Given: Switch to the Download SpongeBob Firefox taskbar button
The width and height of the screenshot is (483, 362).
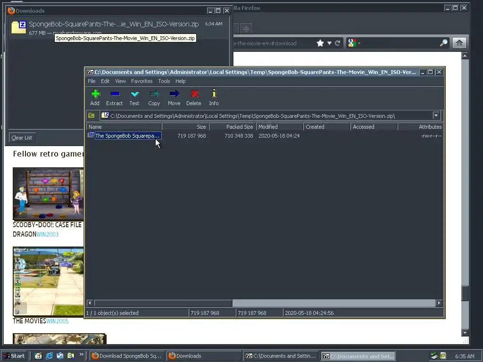Looking at the screenshot, I should click(x=127, y=356).
